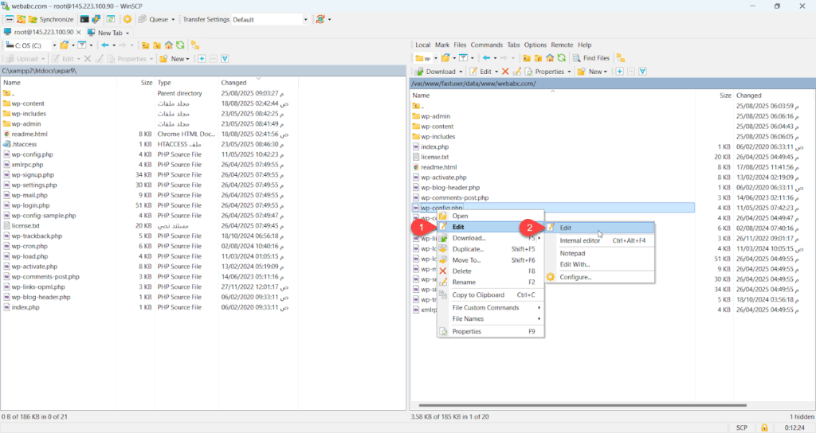816x433 pixels.
Task: Select wp-login.php in local file list
Action: [30, 205]
